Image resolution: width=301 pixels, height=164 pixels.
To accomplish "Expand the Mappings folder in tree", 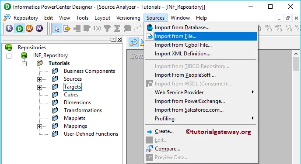I will [39, 126].
